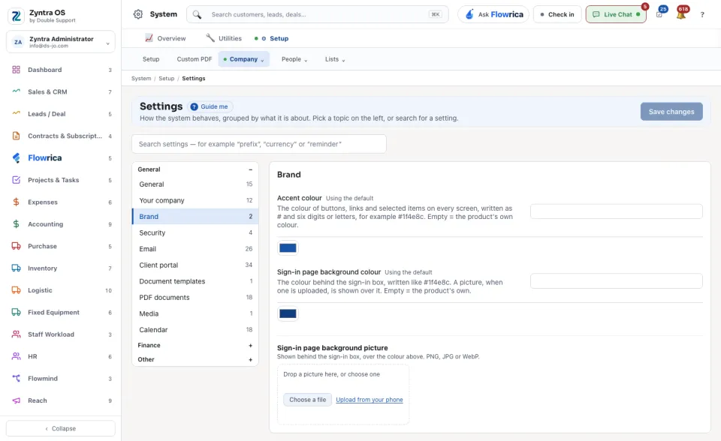721x441 pixels.
Task: Click the Save changes button
Action: click(671, 112)
